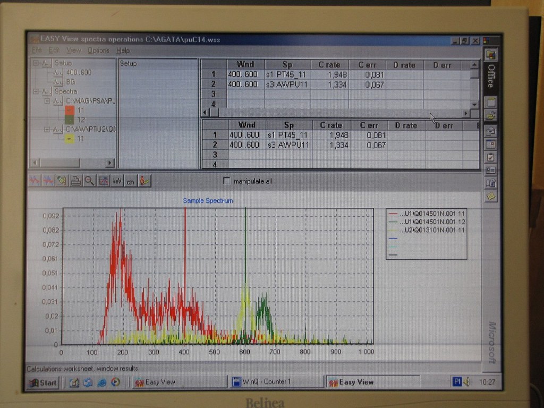The width and height of the screenshot is (544, 408).
Task: Click the first red waveform spectrum icon
Action: point(35,181)
